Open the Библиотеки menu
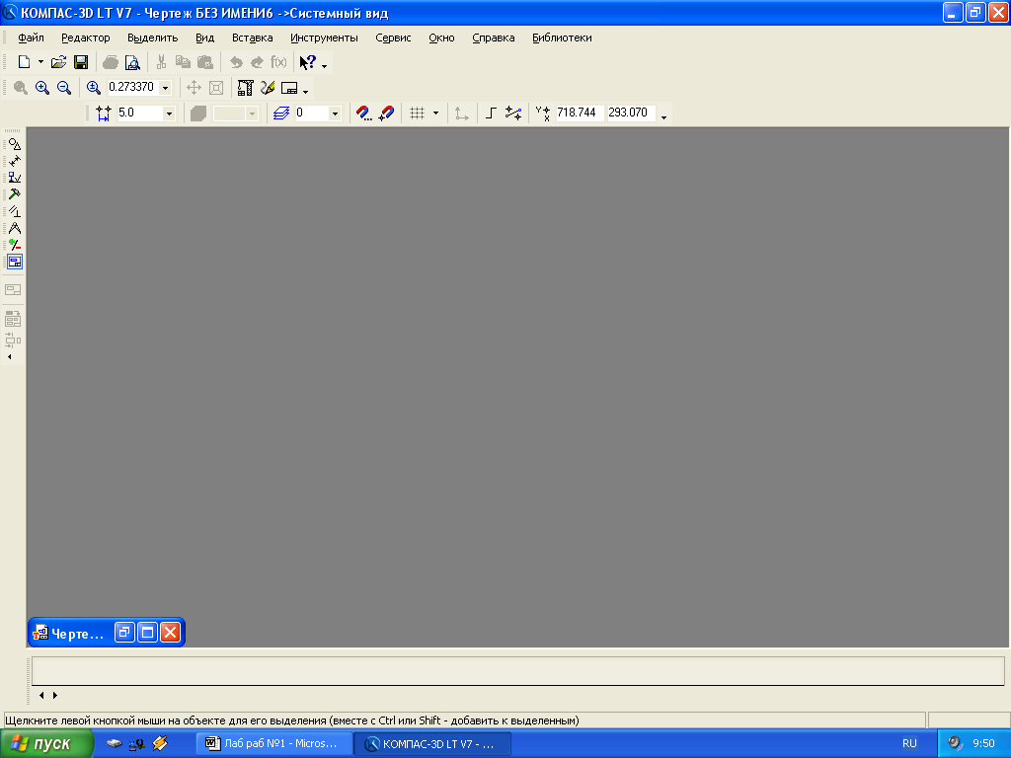 click(x=562, y=38)
